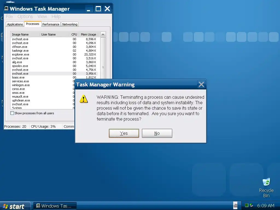Sort by CPU column header
The height and width of the screenshot is (210, 280).
(x=74, y=34)
